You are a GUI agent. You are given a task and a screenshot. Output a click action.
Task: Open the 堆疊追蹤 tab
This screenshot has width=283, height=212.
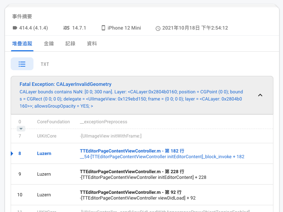coord(22,43)
